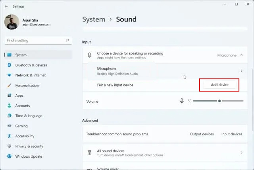254x170 pixels.
Task: Troubleshoot Input devices link
Action: pos(231,134)
